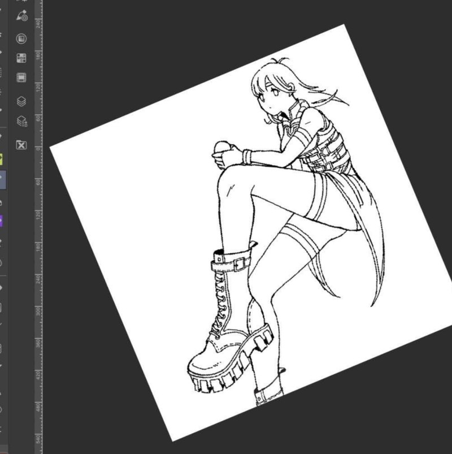Open the layers-with-shapes palette icon

point(21,121)
